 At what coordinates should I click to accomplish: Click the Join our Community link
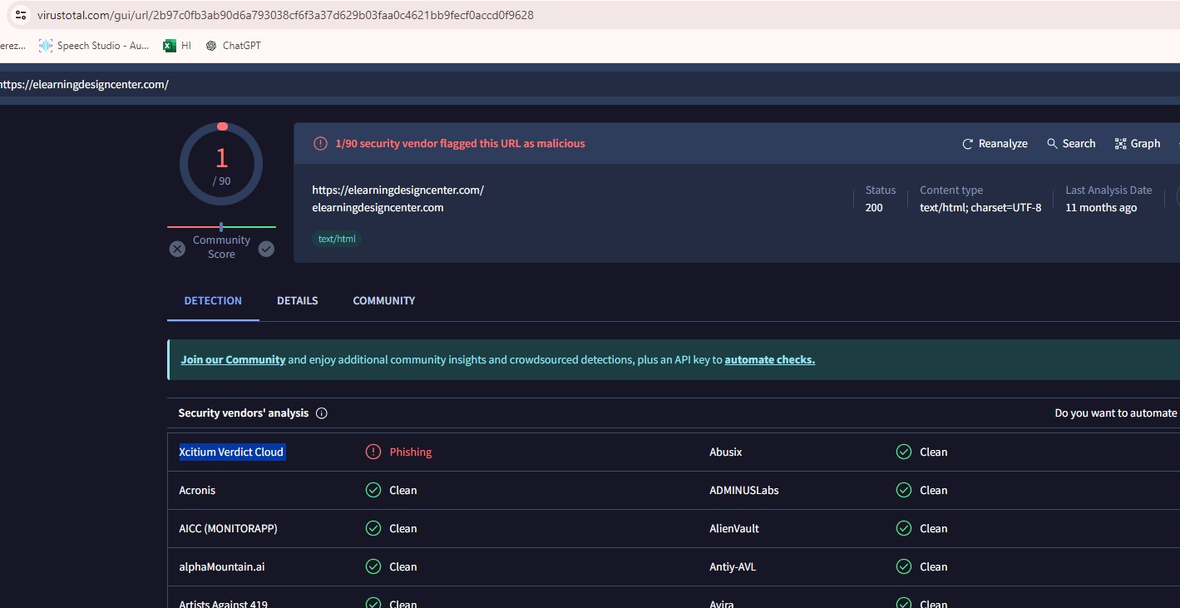[233, 360]
